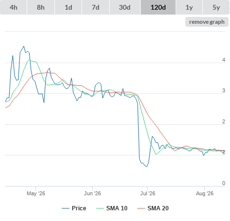The height and width of the screenshot is (221, 230).
Task: Show the 7d price history
Action: [x=96, y=7]
